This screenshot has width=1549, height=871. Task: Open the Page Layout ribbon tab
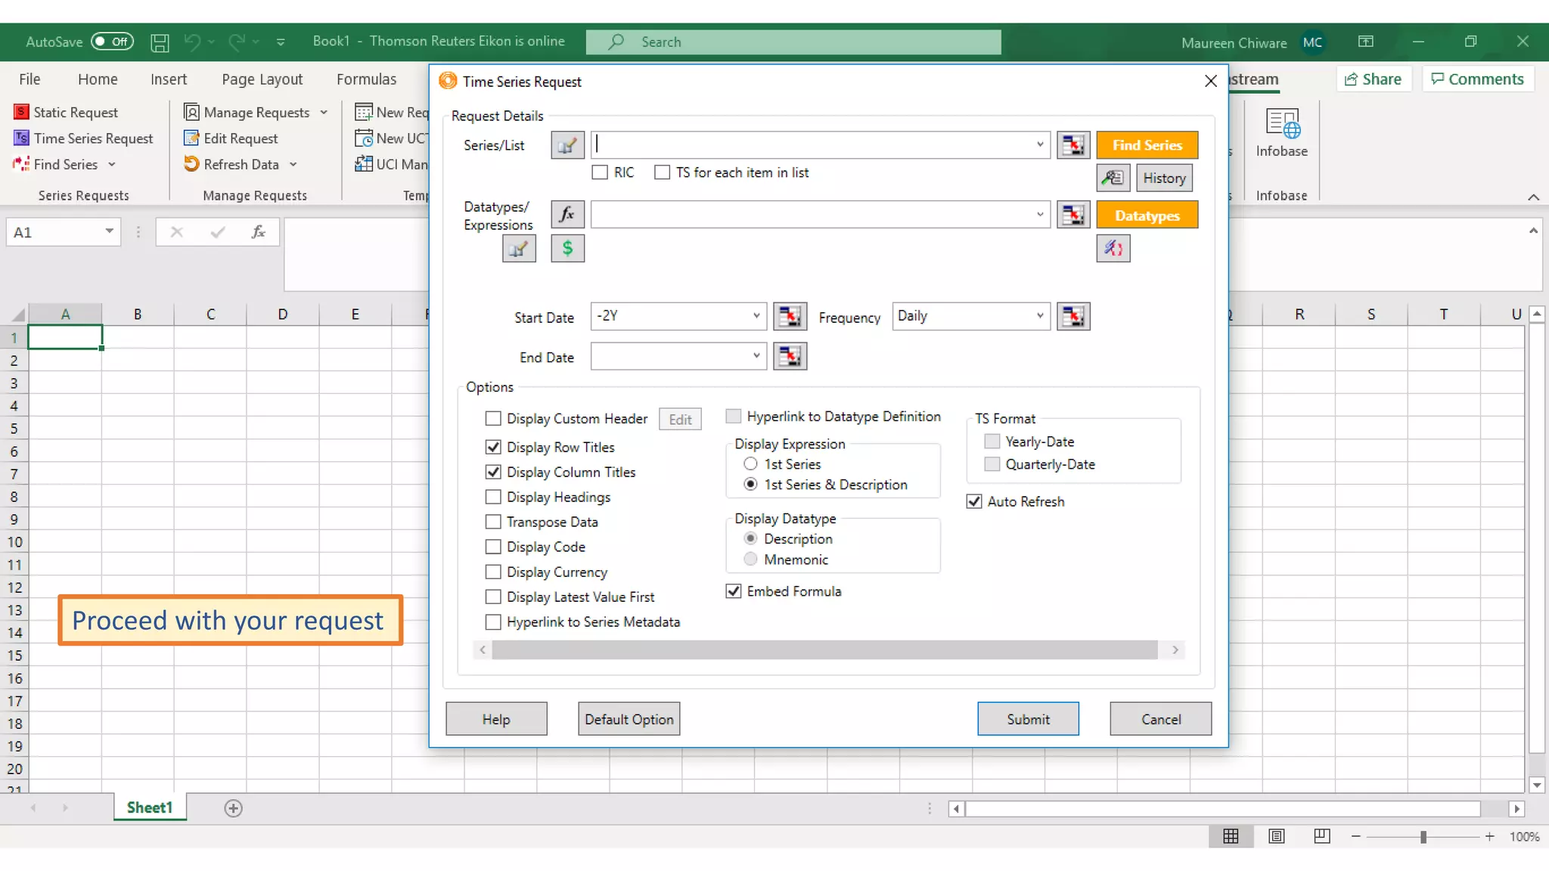pos(262,79)
